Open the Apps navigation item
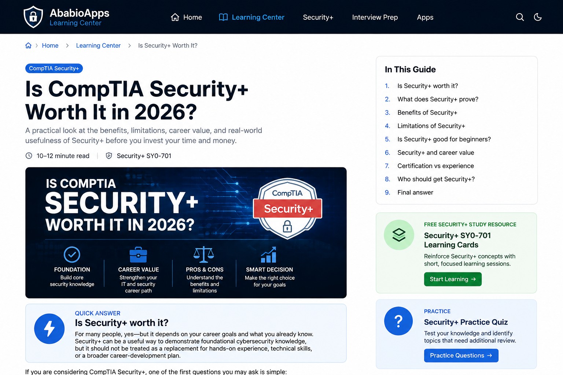 [425, 17]
